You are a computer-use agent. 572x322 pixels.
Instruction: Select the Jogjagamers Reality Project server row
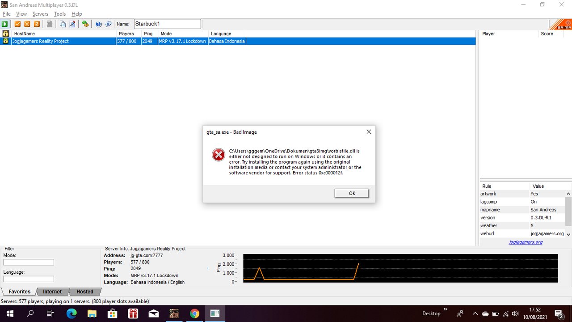tap(238, 41)
